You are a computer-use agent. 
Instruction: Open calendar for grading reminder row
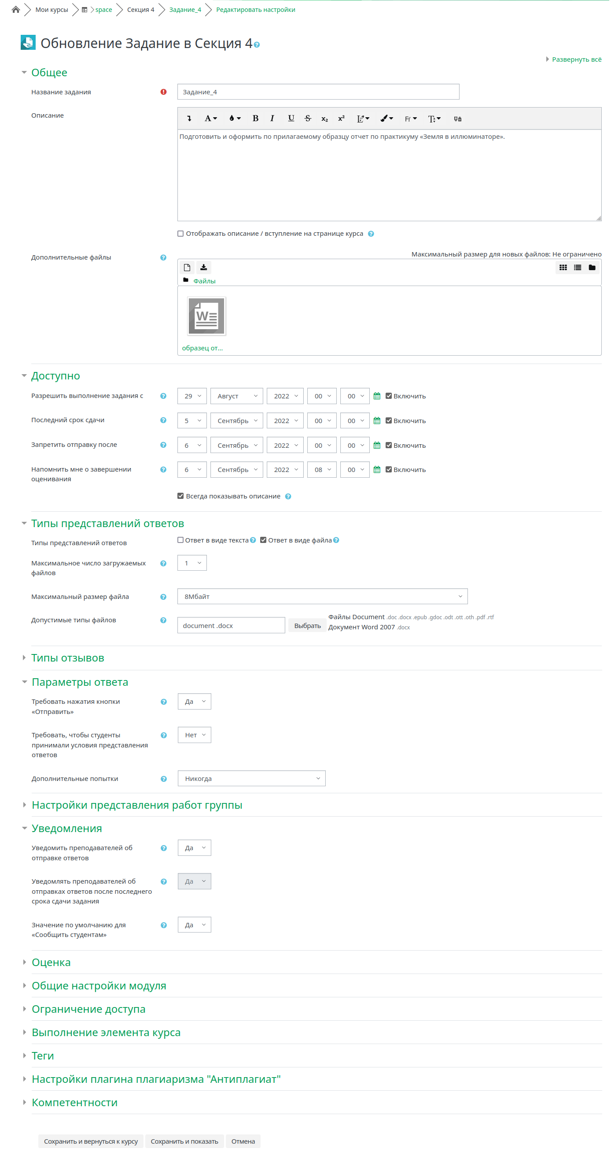pyautogui.click(x=377, y=469)
